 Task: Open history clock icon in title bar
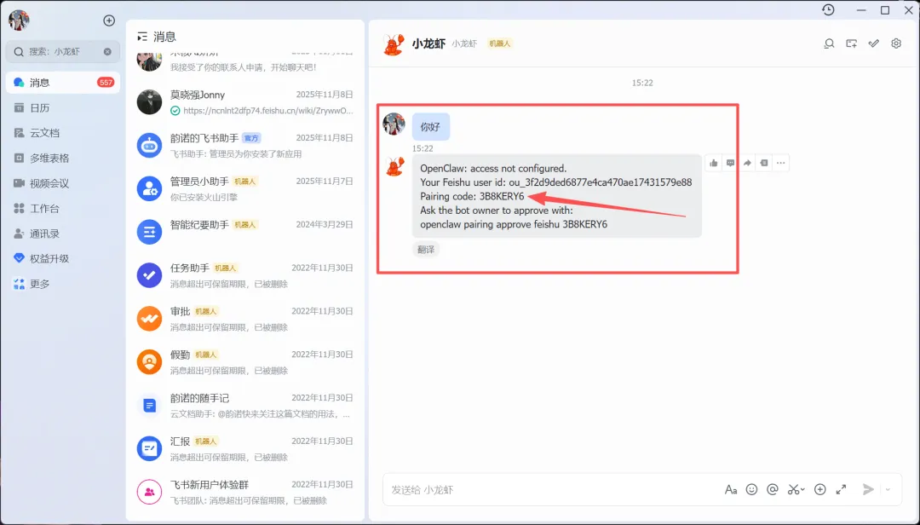[x=828, y=10]
